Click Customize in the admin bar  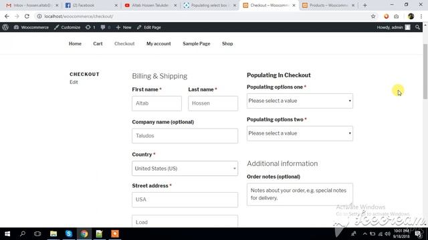coord(67,27)
